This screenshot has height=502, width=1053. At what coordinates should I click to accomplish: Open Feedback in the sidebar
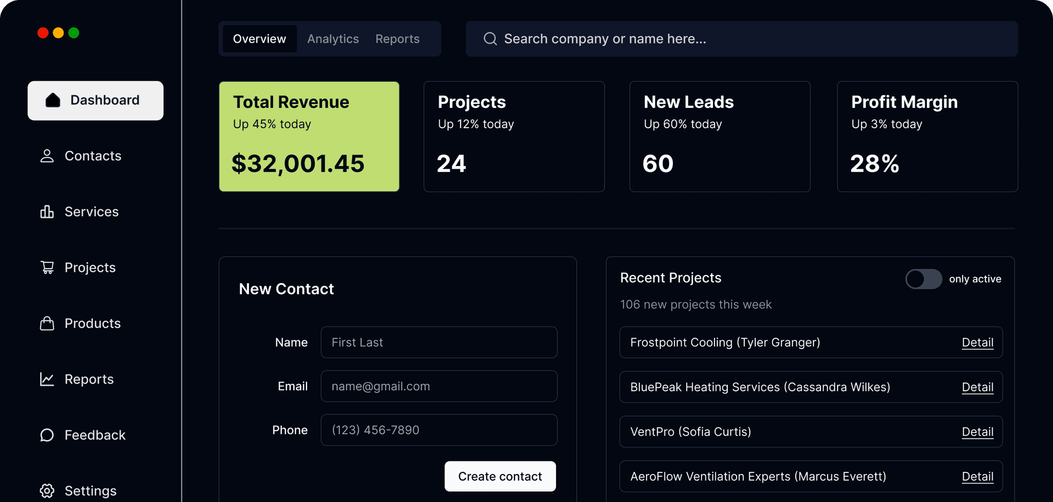83,435
